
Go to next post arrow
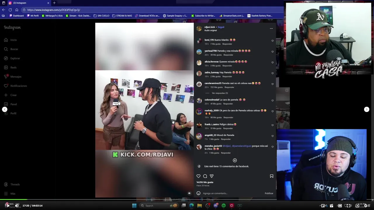(367, 109)
